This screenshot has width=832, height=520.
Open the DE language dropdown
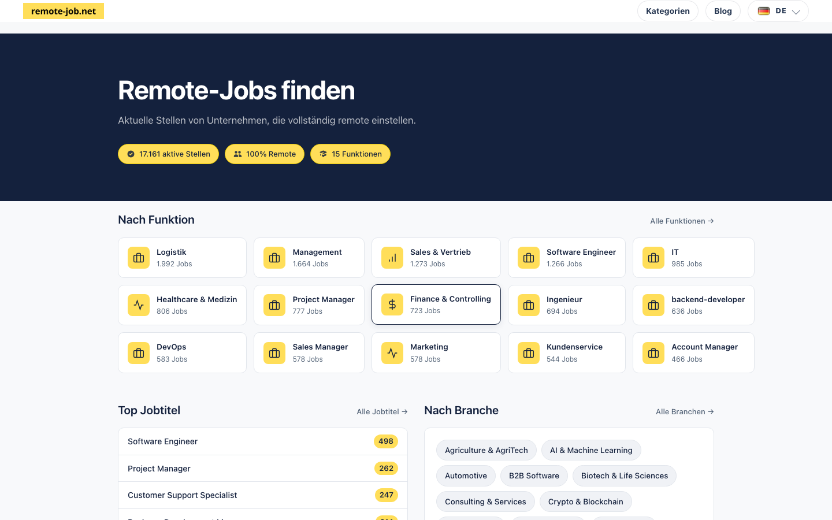point(778,11)
